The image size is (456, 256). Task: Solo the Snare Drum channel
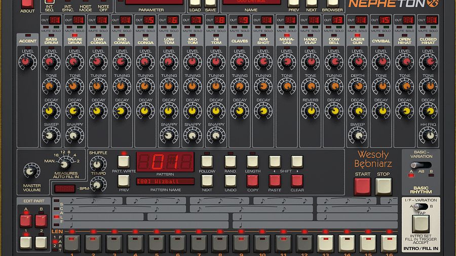[80, 27]
